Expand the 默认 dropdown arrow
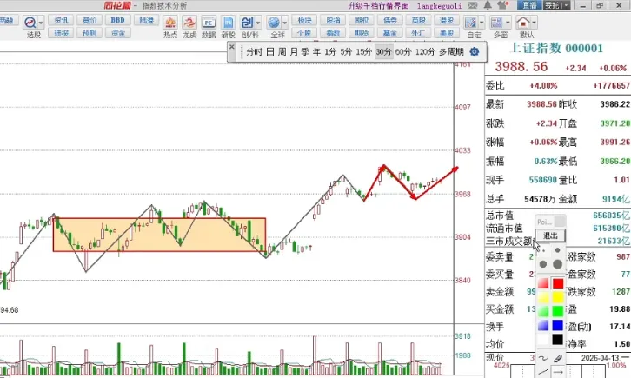This screenshot has height=378, width=631. (534, 23)
